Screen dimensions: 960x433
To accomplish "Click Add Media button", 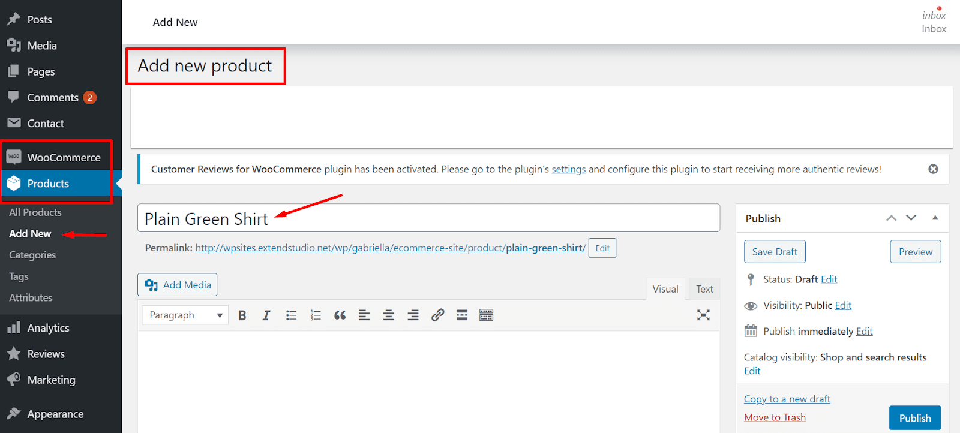I will 178,285.
